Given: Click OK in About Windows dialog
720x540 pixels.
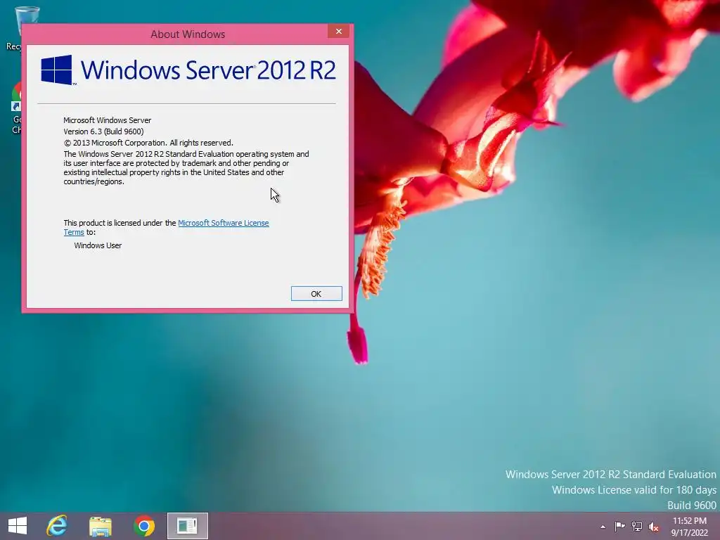Looking at the screenshot, I should coord(316,294).
